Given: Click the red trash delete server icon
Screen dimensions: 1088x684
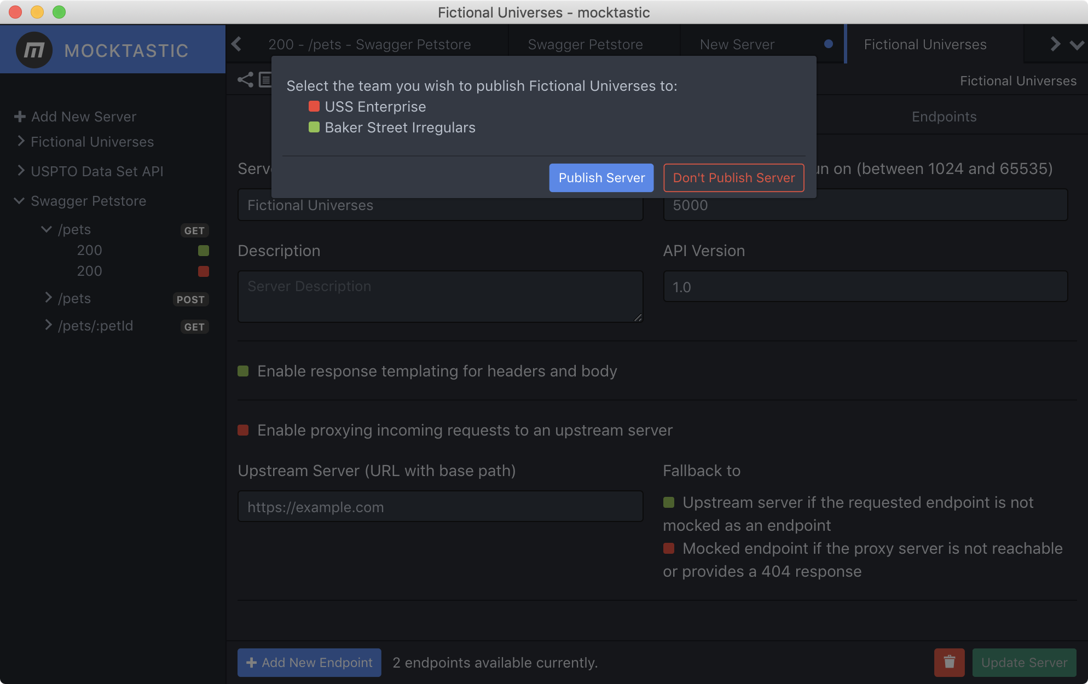Looking at the screenshot, I should (x=950, y=662).
